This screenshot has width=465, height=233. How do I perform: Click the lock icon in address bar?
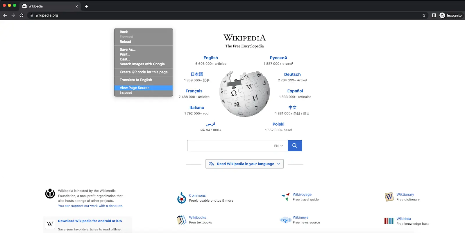pos(32,15)
